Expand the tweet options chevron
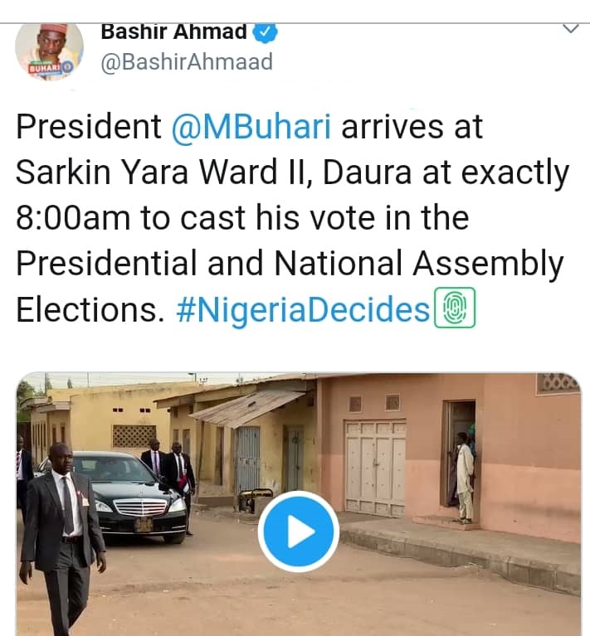The width and height of the screenshot is (590, 636). pyautogui.click(x=570, y=29)
